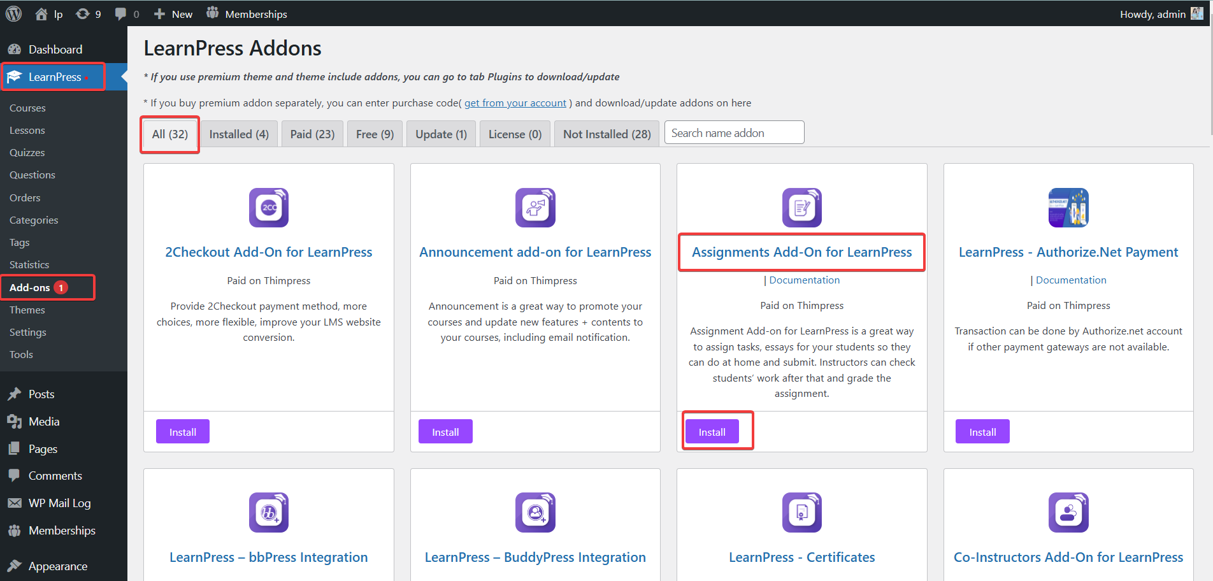Viewport: 1213px width, 581px height.
Task: Install the Announcement add-on
Action: [x=445, y=432]
